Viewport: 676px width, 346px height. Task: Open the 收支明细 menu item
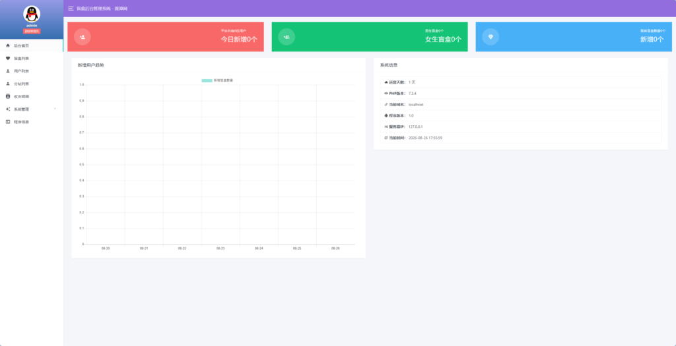[x=32, y=96]
